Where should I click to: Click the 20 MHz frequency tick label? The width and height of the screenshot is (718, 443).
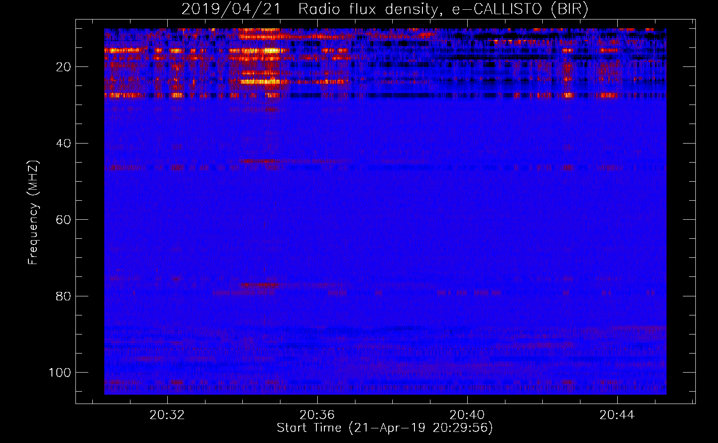pyautogui.click(x=64, y=67)
